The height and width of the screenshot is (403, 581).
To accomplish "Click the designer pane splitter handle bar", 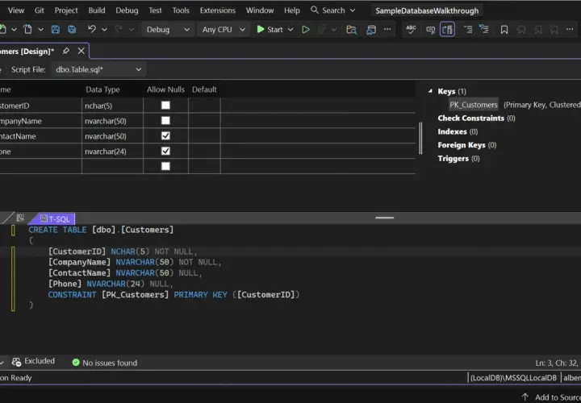I will (x=384, y=218).
